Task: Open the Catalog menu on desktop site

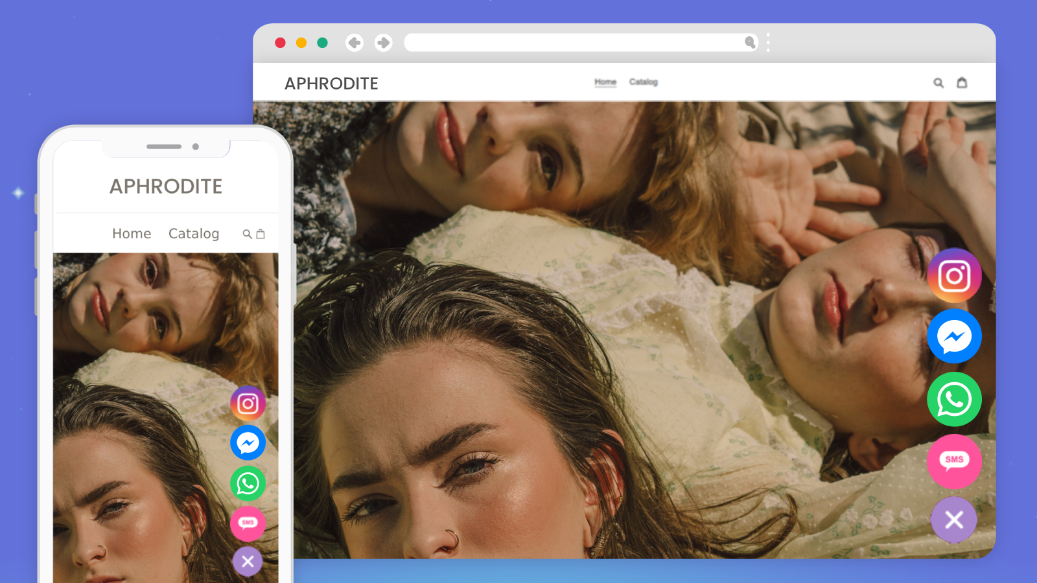Action: pos(643,82)
